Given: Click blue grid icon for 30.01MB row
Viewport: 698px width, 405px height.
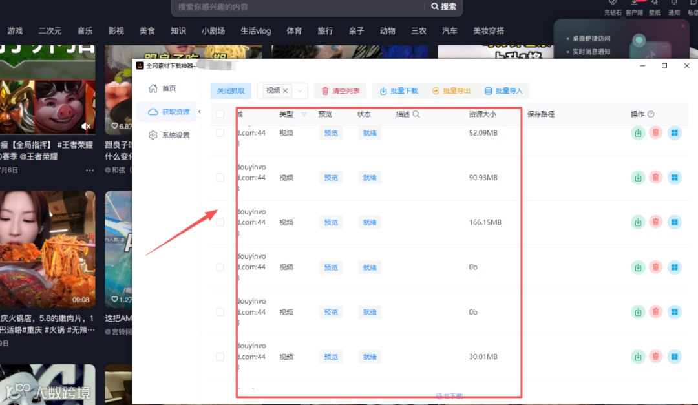Looking at the screenshot, I should [674, 357].
